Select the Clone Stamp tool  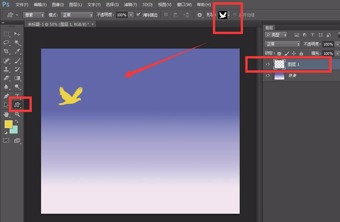[x=6, y=69]
